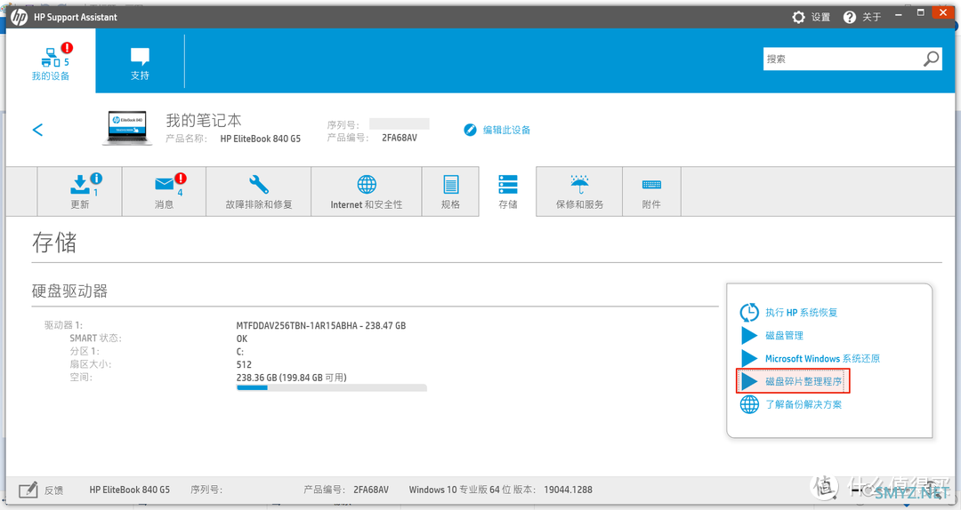
Task: Select the 存储 storage tab
Action: click(507, 191)
